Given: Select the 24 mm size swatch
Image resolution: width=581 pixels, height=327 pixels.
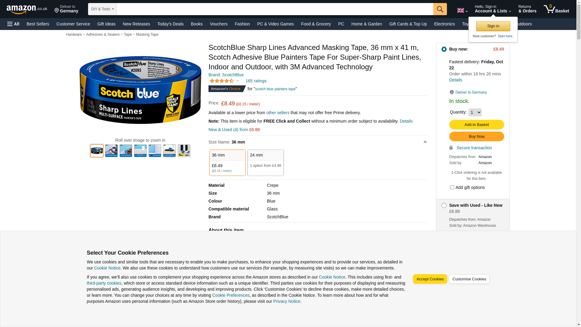Looking at the screenshot, I should [x=266, y=163].
